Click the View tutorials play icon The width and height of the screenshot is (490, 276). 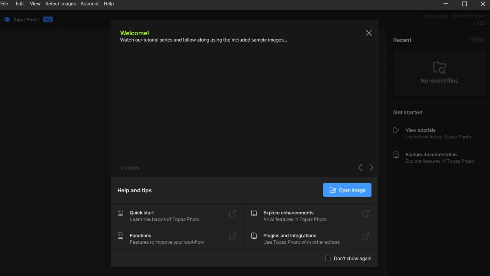point(396,130)
